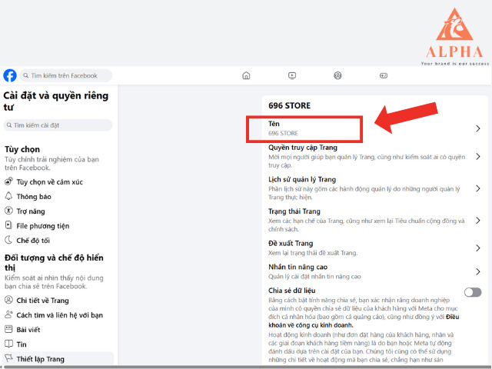
Task: Open the Groups icon in top bar
Action: (x=337, y=75)
